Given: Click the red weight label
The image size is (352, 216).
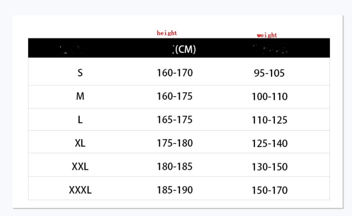Looking at the screenshot, I should pos(267,35).
